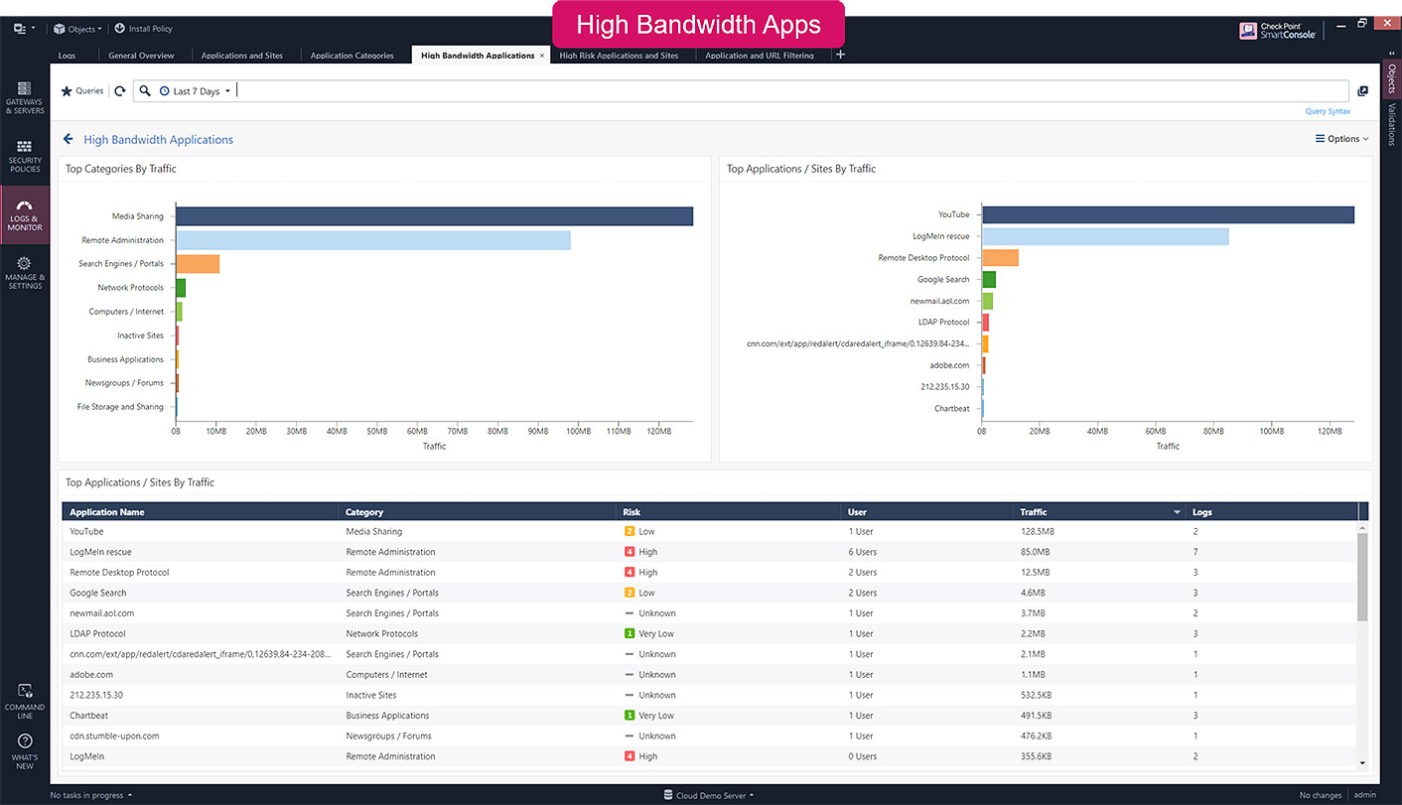Click the icon right of search bar
The width and height of the screenshot is (1402, 805).
[x=1362, y=91]
